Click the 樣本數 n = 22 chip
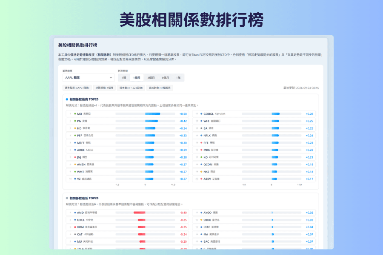 click(x=131, y=88)
